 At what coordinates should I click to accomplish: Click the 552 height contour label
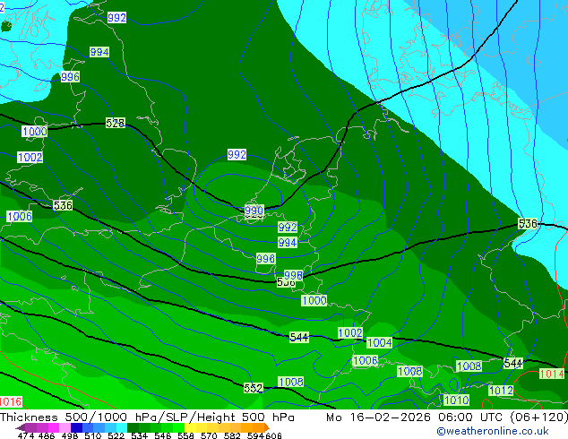(x=254, y=388)
